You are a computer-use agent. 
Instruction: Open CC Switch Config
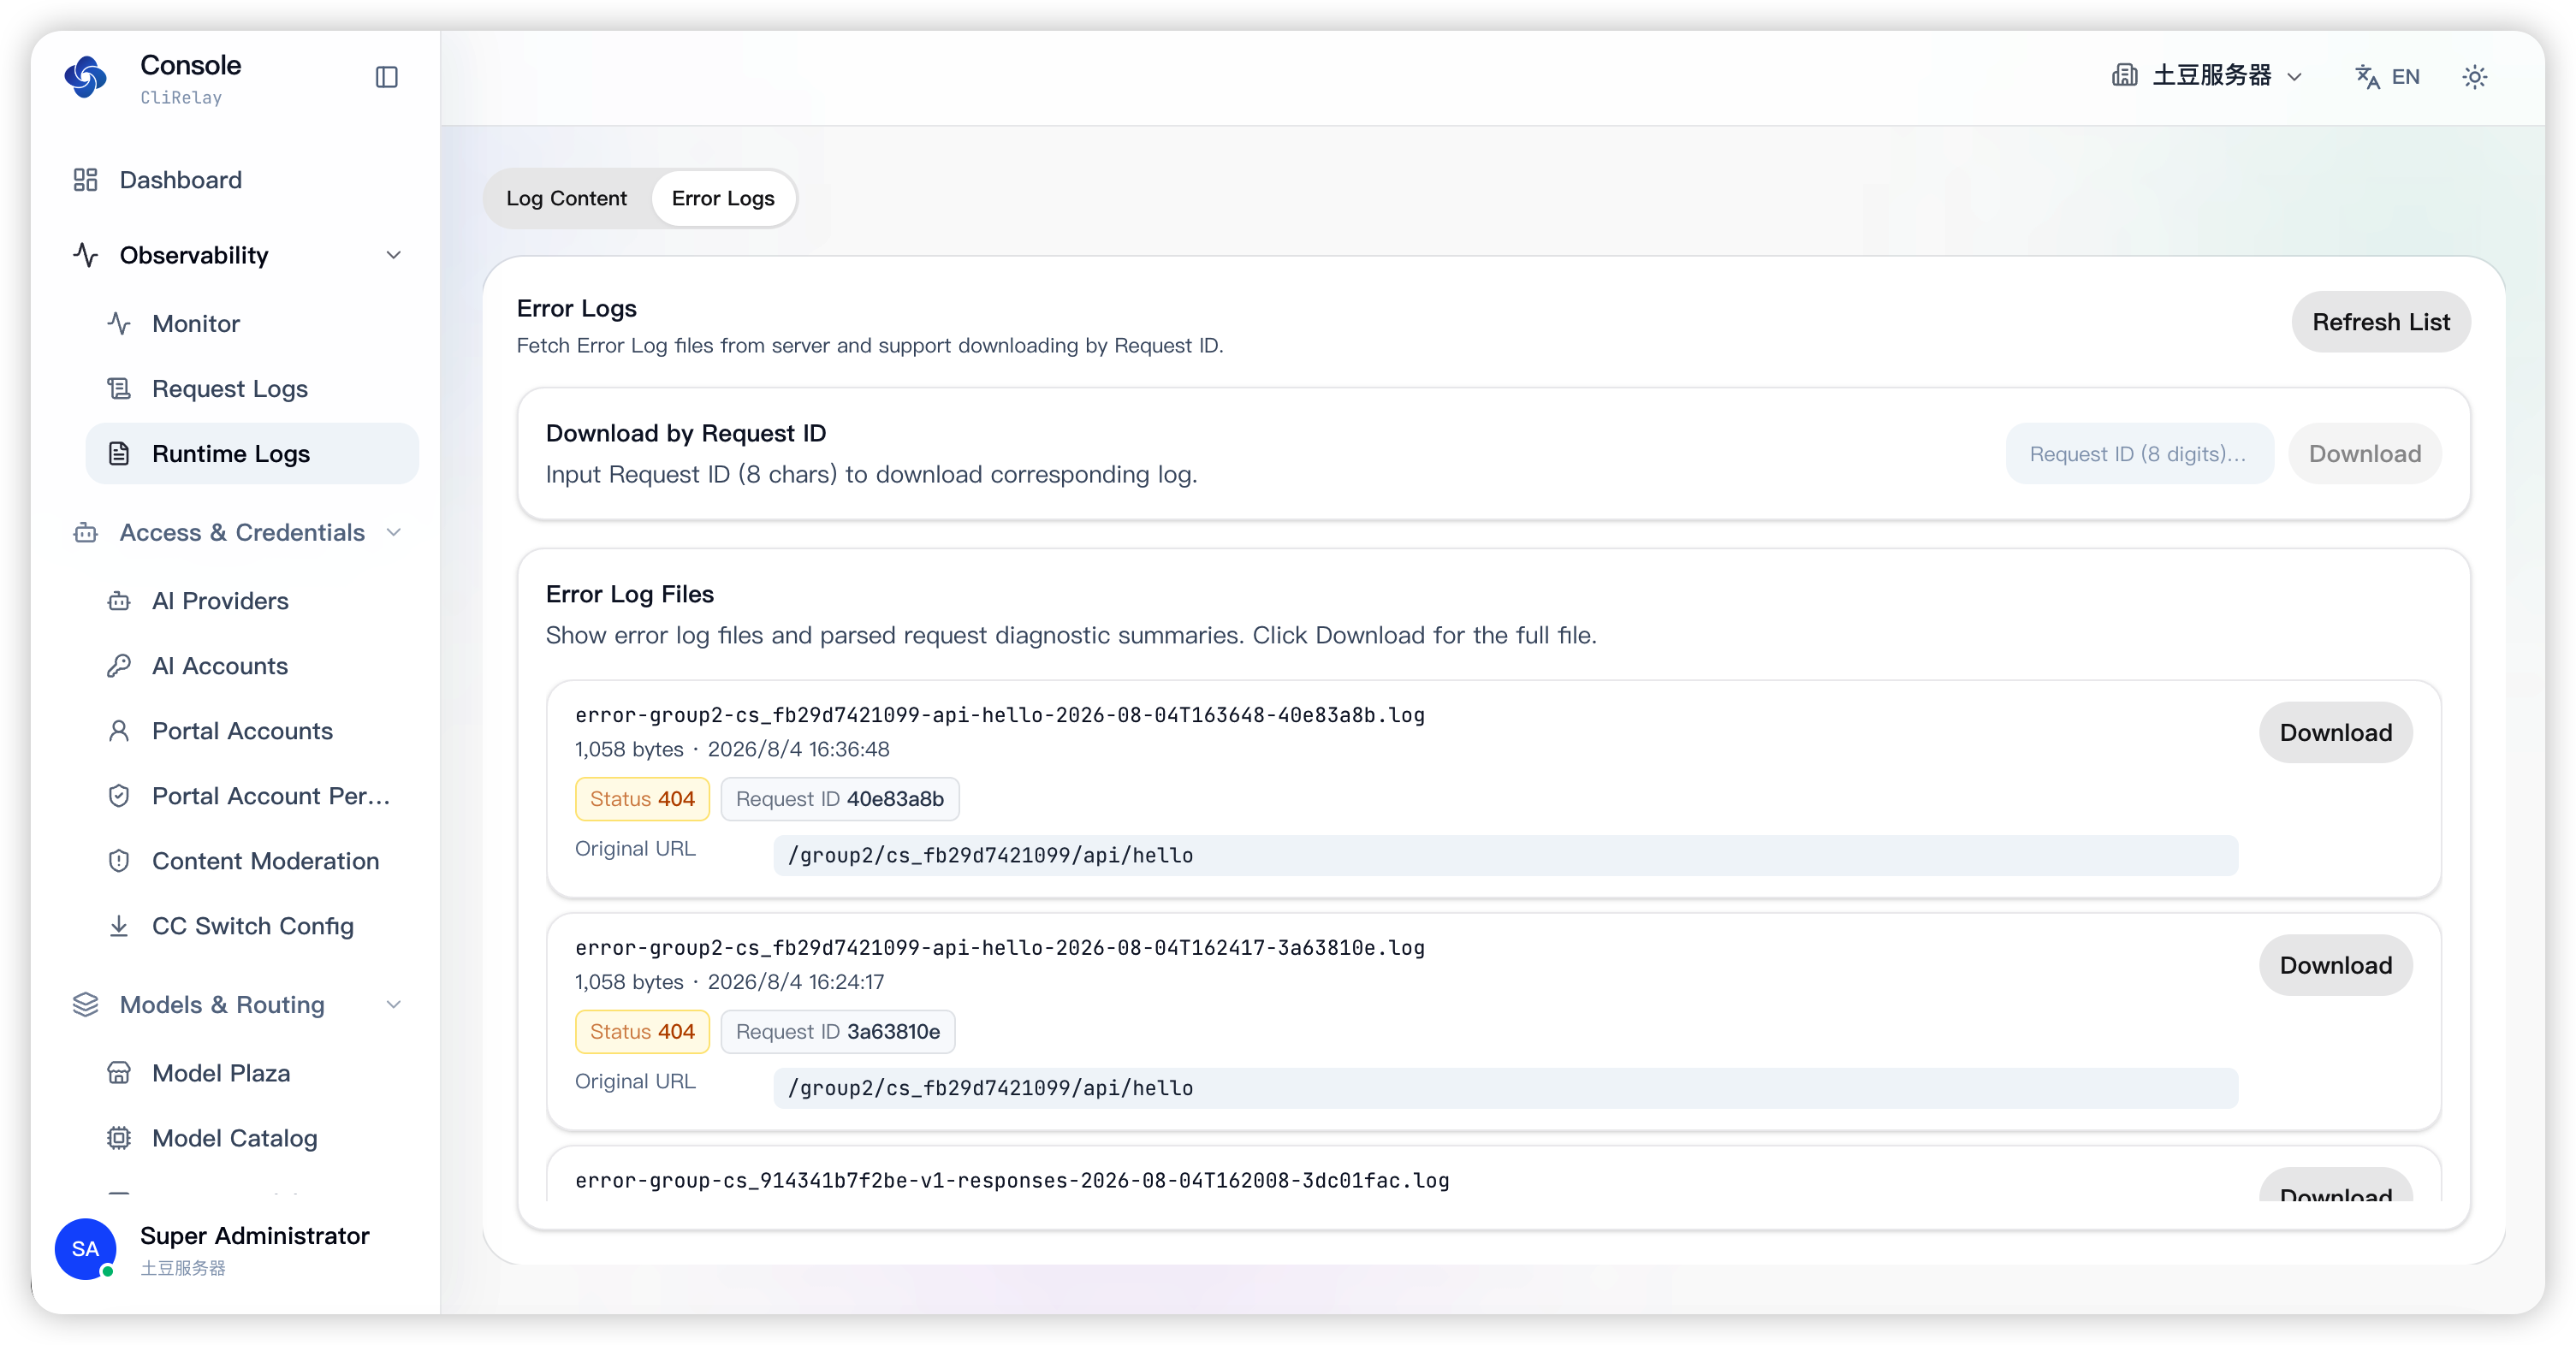[x=252, y=926]
